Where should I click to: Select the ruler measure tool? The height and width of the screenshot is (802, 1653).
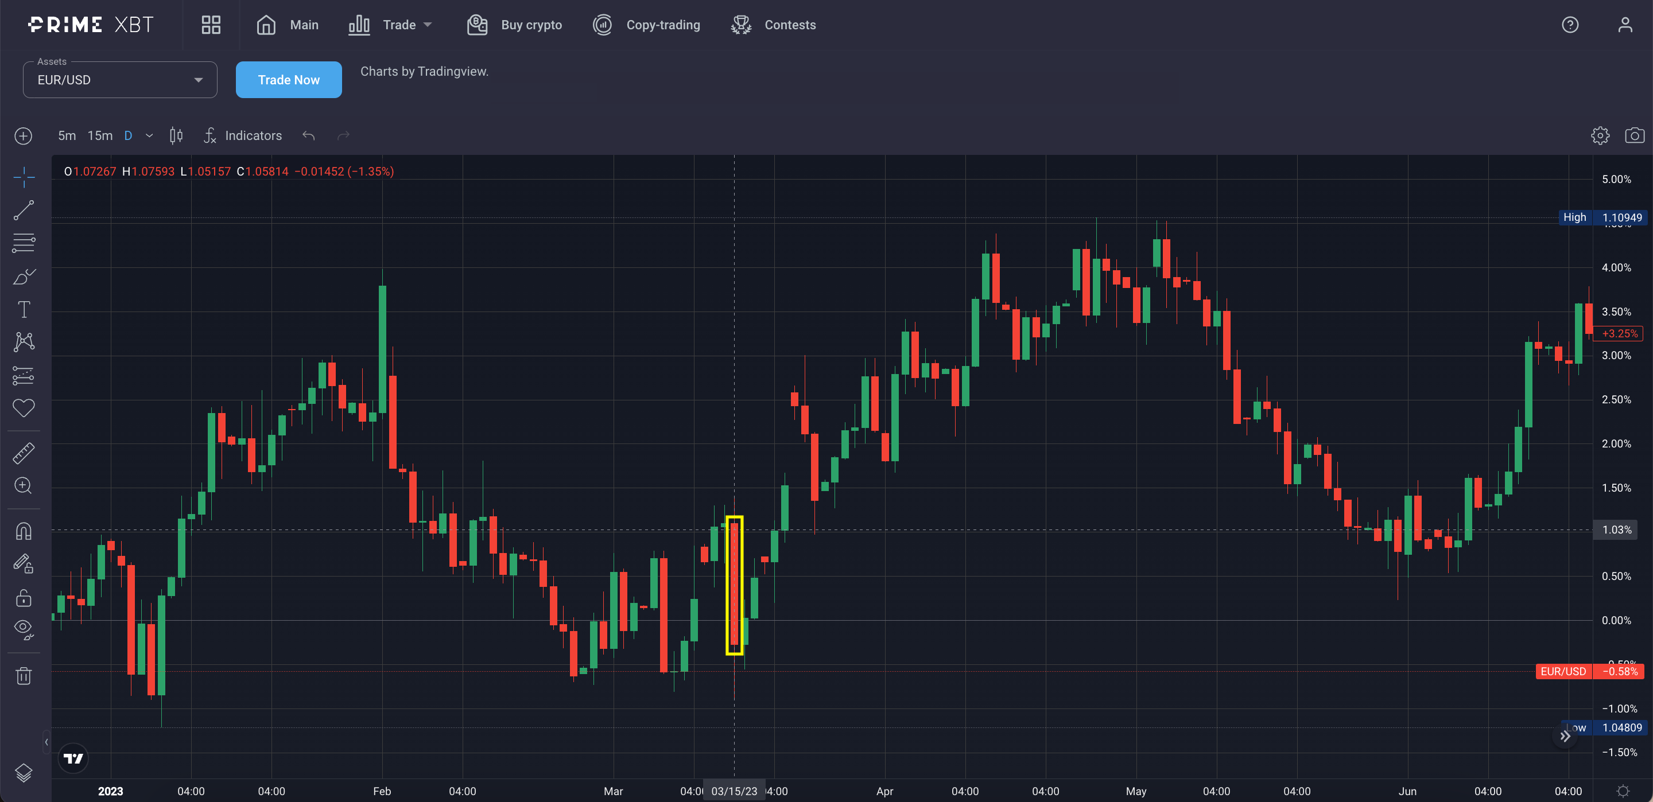[x=24, y=454]
